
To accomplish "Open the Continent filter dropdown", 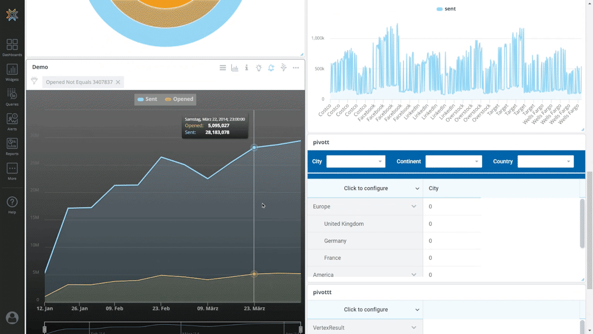I will (x=454, y=161).
